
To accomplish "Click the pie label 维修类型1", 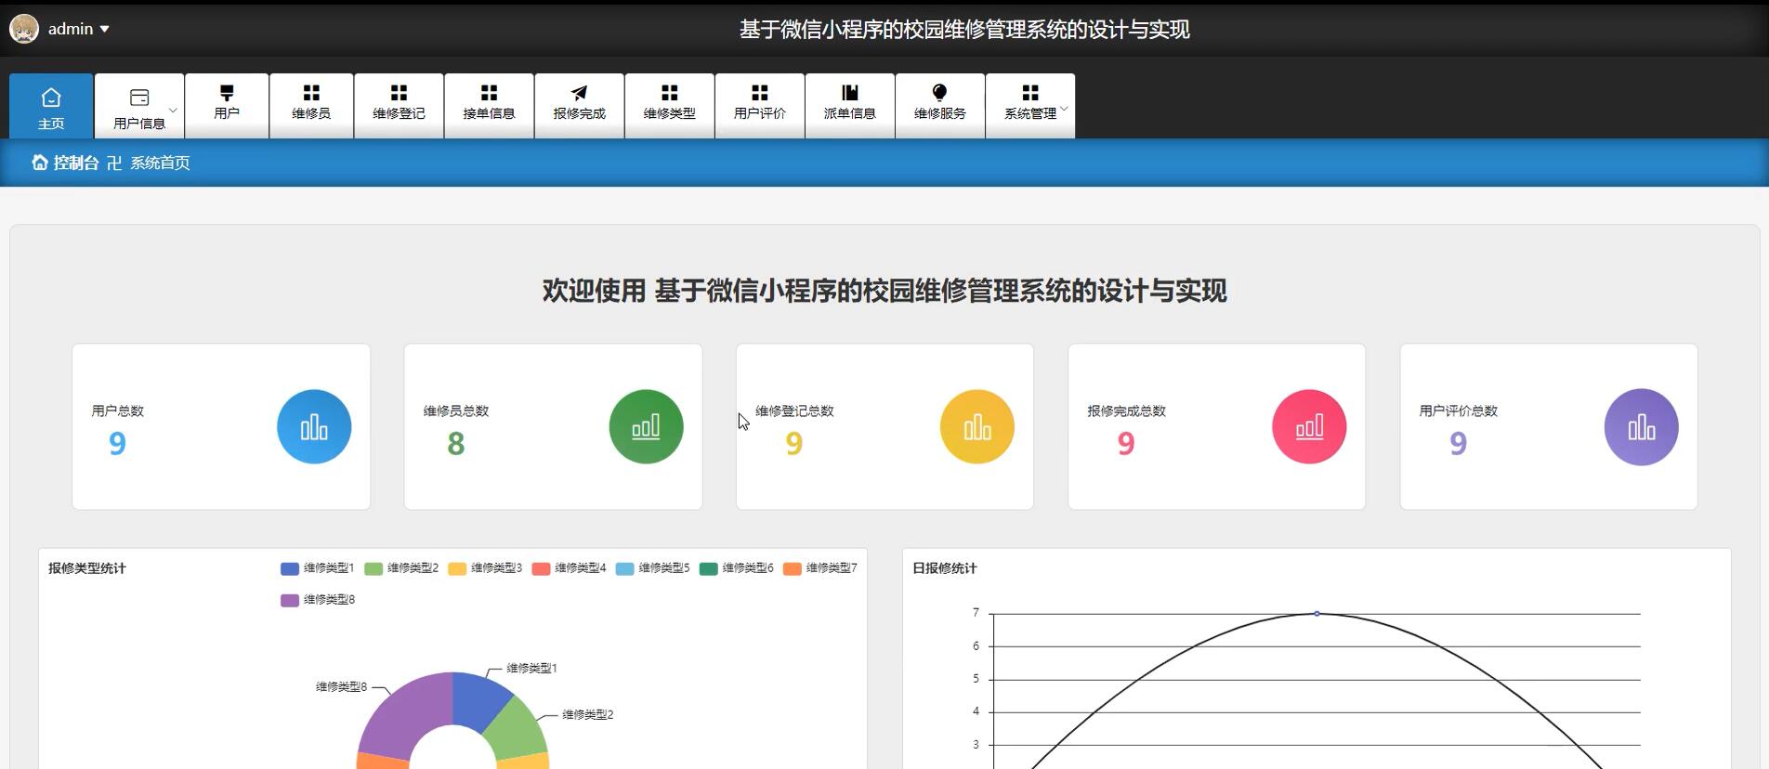I will coord(531,668).
